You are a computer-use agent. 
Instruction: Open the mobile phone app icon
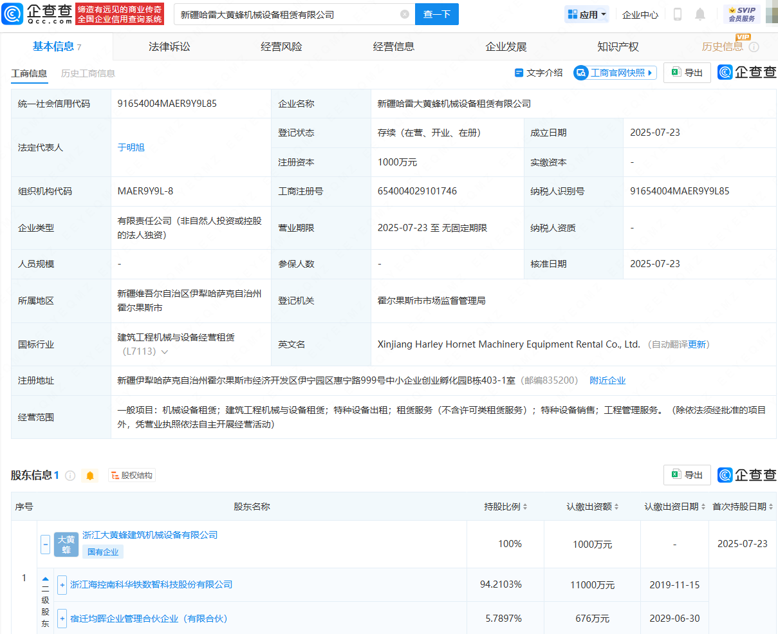click(x=677, y=14)
